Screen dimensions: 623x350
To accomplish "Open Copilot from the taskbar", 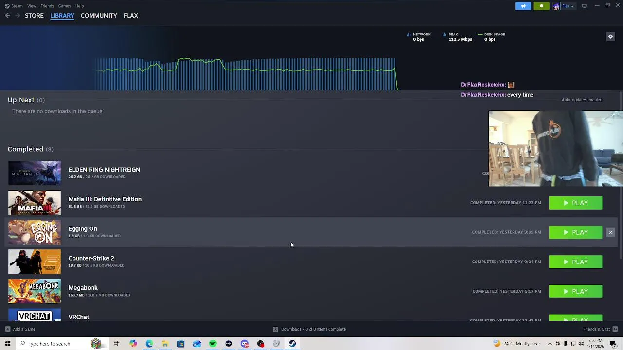I will point(133,344).
